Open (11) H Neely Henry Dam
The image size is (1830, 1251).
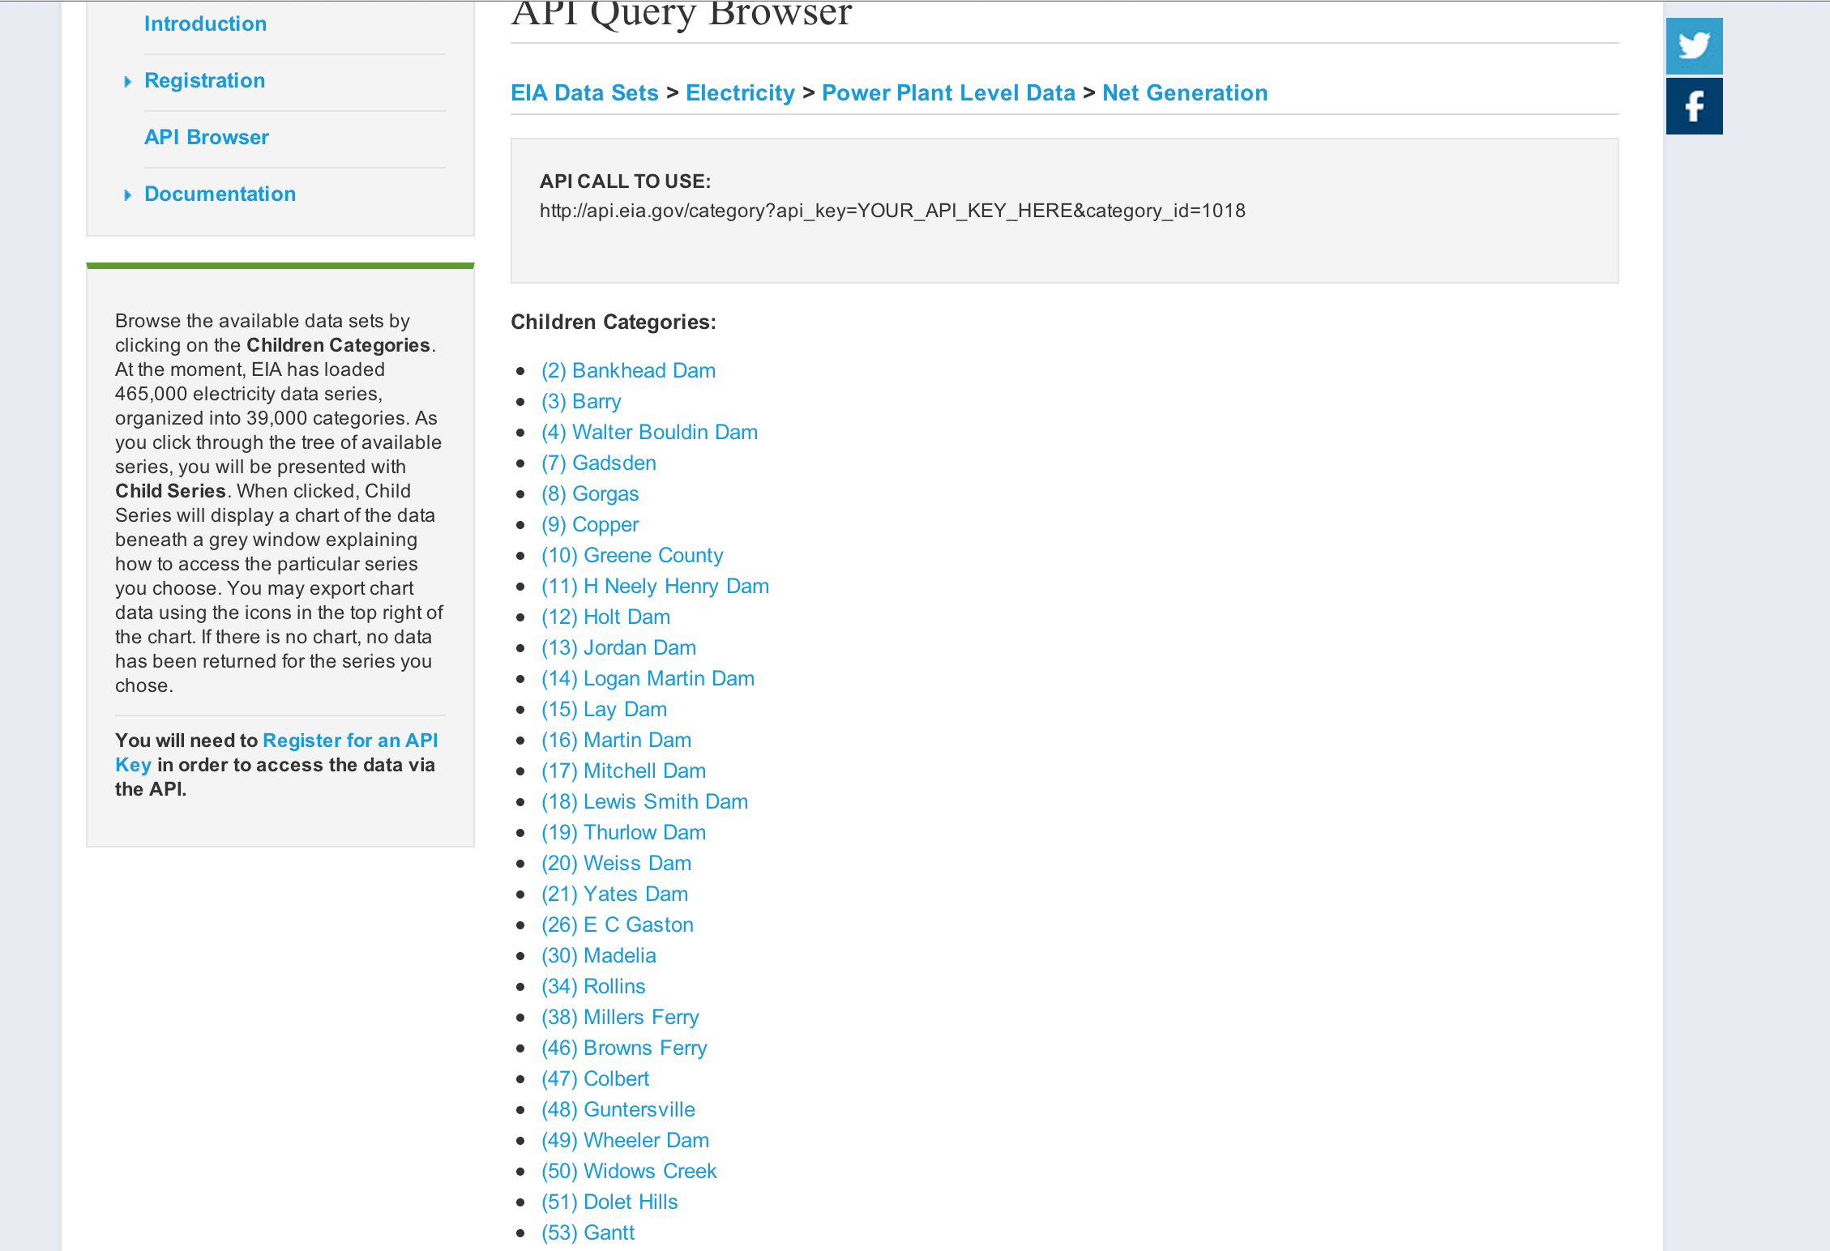point(655,586)
